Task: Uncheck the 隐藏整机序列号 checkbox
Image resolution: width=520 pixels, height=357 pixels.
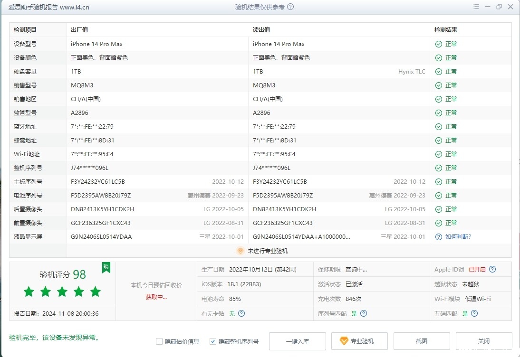Action: [x=213, y=341]
